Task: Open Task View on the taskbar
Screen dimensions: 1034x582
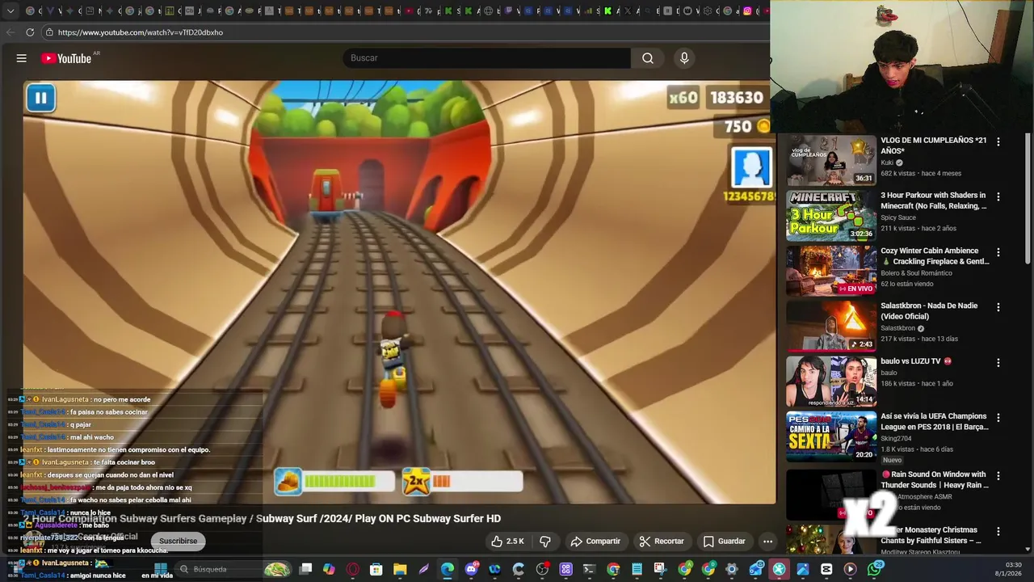Action: tap(305, 569)
